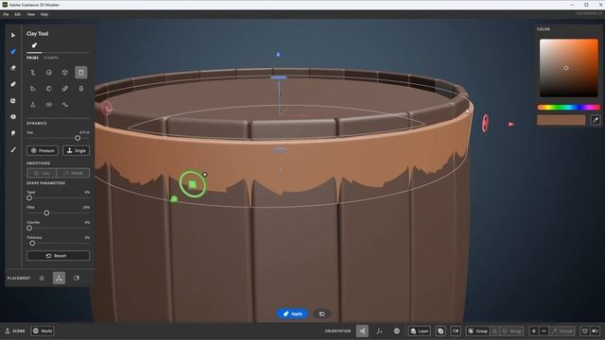Click the green square gizmo handle

click(192, 185)
